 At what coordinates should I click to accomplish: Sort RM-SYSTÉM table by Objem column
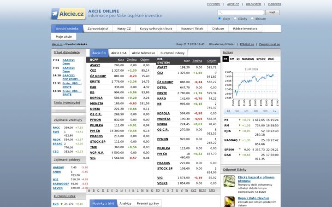(x=212, y=61)
